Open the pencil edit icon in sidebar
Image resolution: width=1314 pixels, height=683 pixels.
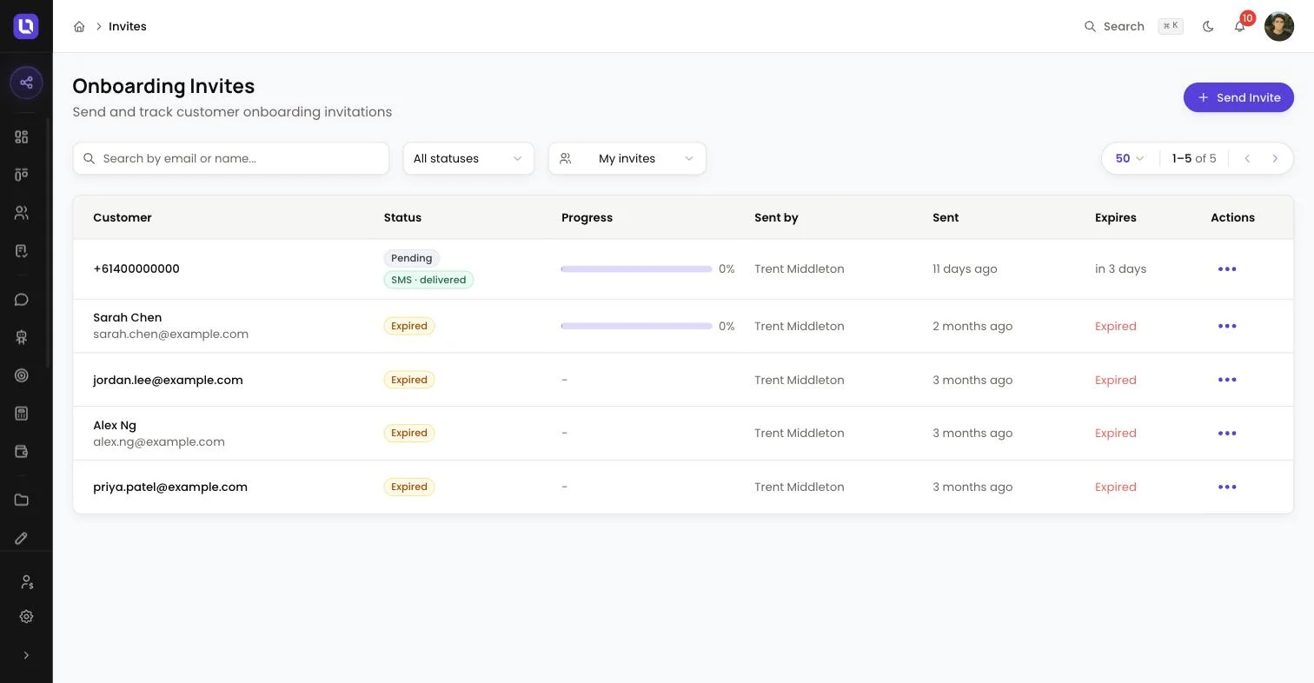tap(22, 538)
